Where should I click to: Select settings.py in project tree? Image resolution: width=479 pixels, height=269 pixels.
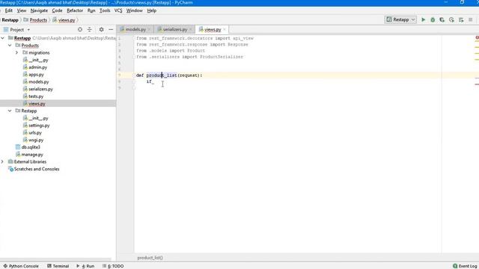coord(39,126)
